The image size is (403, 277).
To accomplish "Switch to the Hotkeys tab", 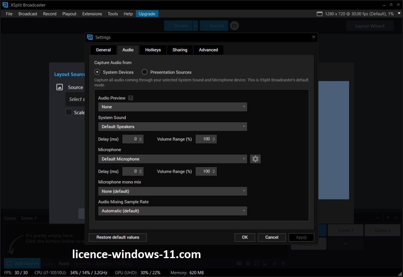I will (153, 50).
